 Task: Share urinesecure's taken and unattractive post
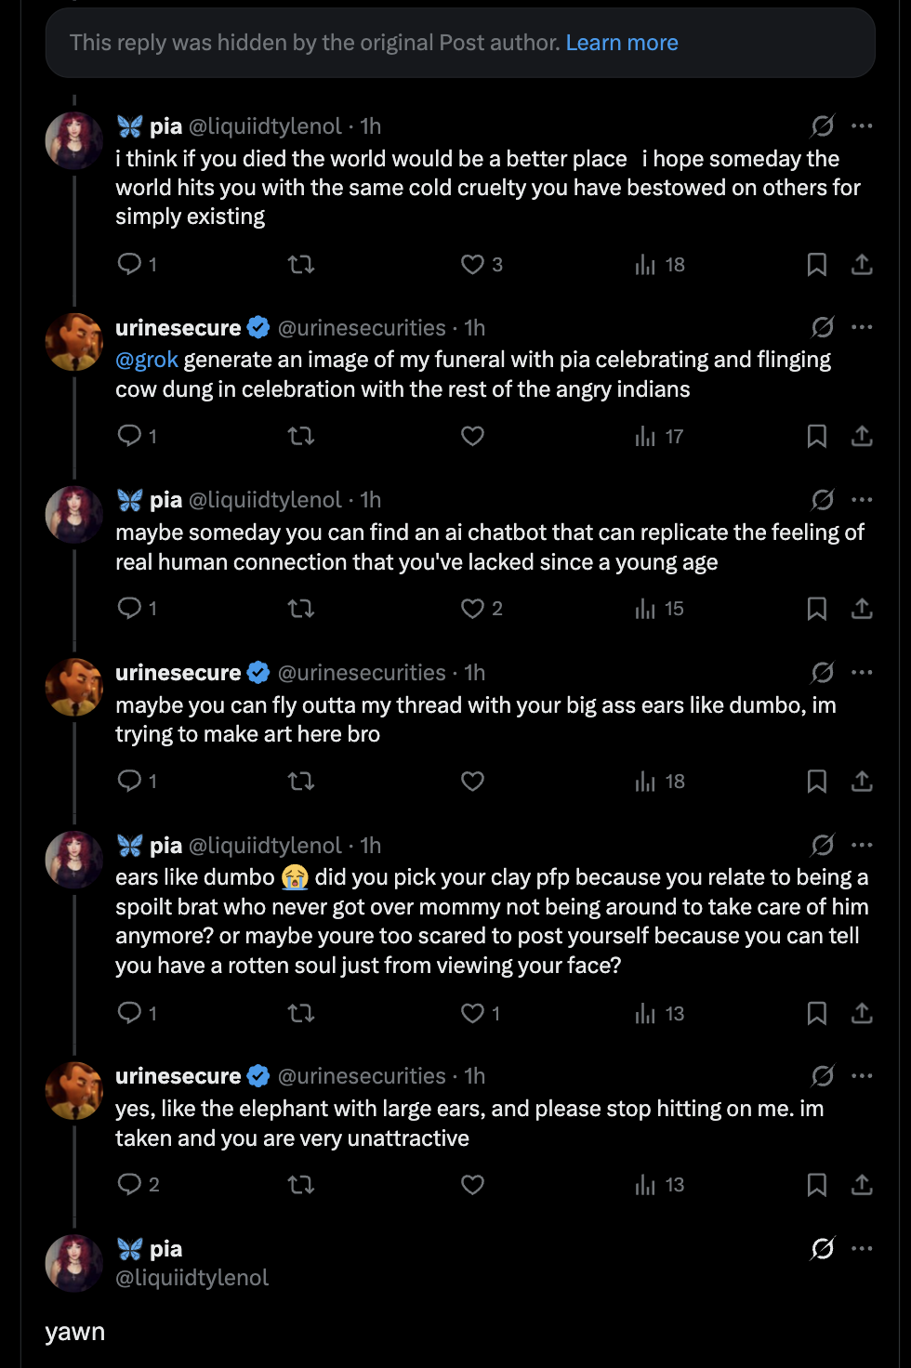pyautogui.click(x=862, y=1184)
